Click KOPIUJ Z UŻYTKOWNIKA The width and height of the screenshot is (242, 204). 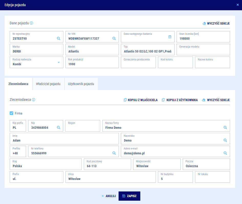(x=180, y=100)
